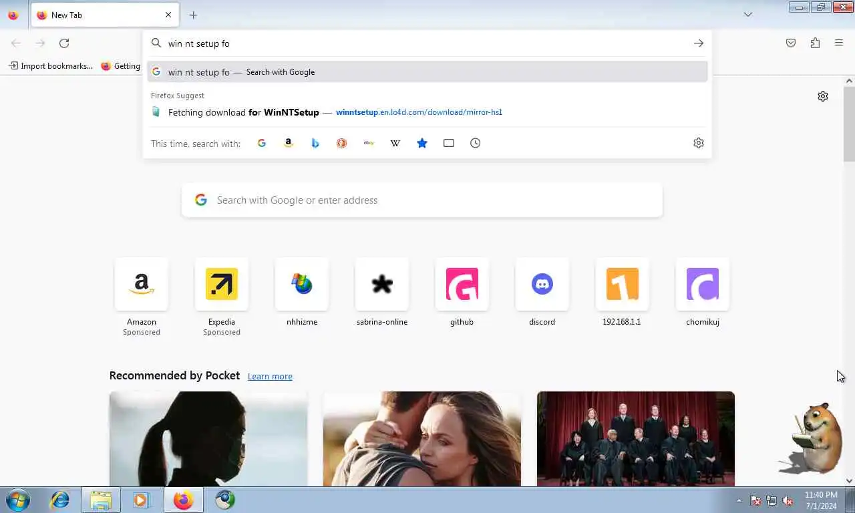The height and width of the screenshot is (513, 855).
Task: Click the Learn more Pocket link
Action: point(270,377)
